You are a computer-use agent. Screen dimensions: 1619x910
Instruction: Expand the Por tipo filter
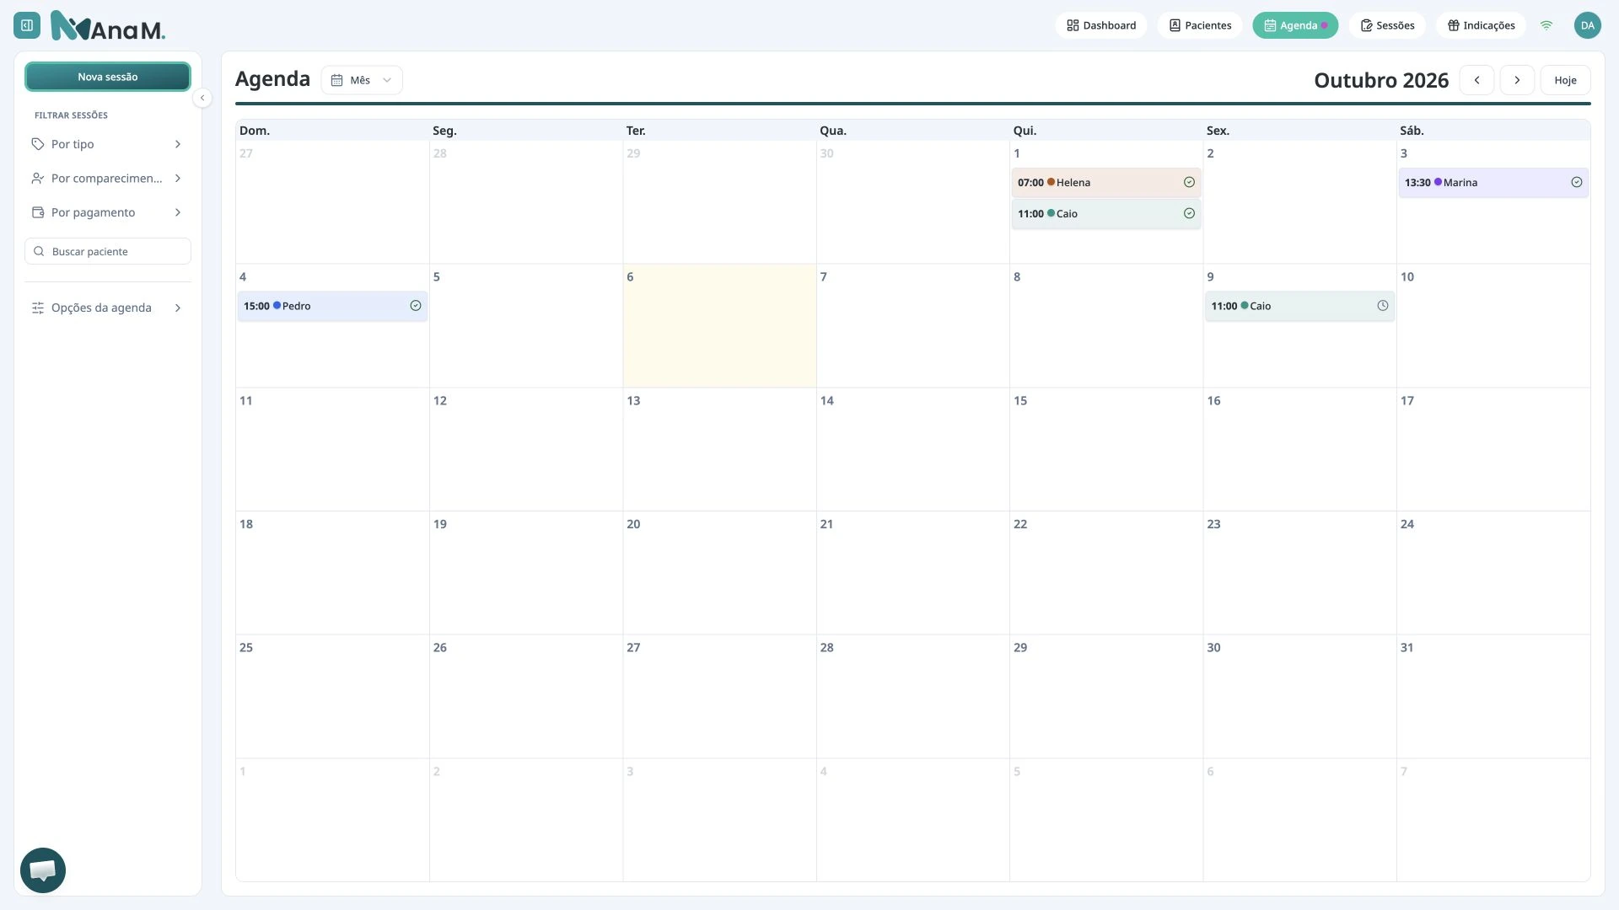click(x=108, y=144)
